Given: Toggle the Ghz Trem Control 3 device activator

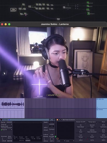Looking at the screenshot, I should (57, 120).
